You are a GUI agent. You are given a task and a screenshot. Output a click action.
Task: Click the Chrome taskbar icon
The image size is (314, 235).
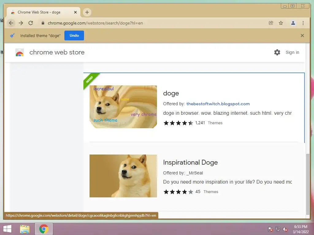point(44,229)
